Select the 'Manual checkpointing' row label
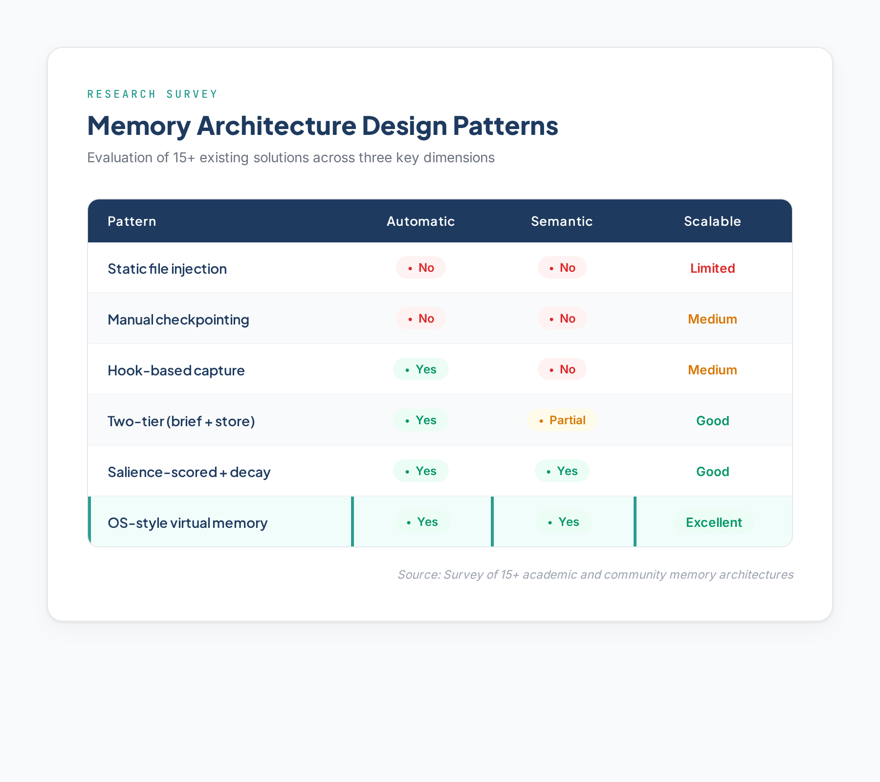The height and width of the screenshot is (782, 880). coord(178,320)
